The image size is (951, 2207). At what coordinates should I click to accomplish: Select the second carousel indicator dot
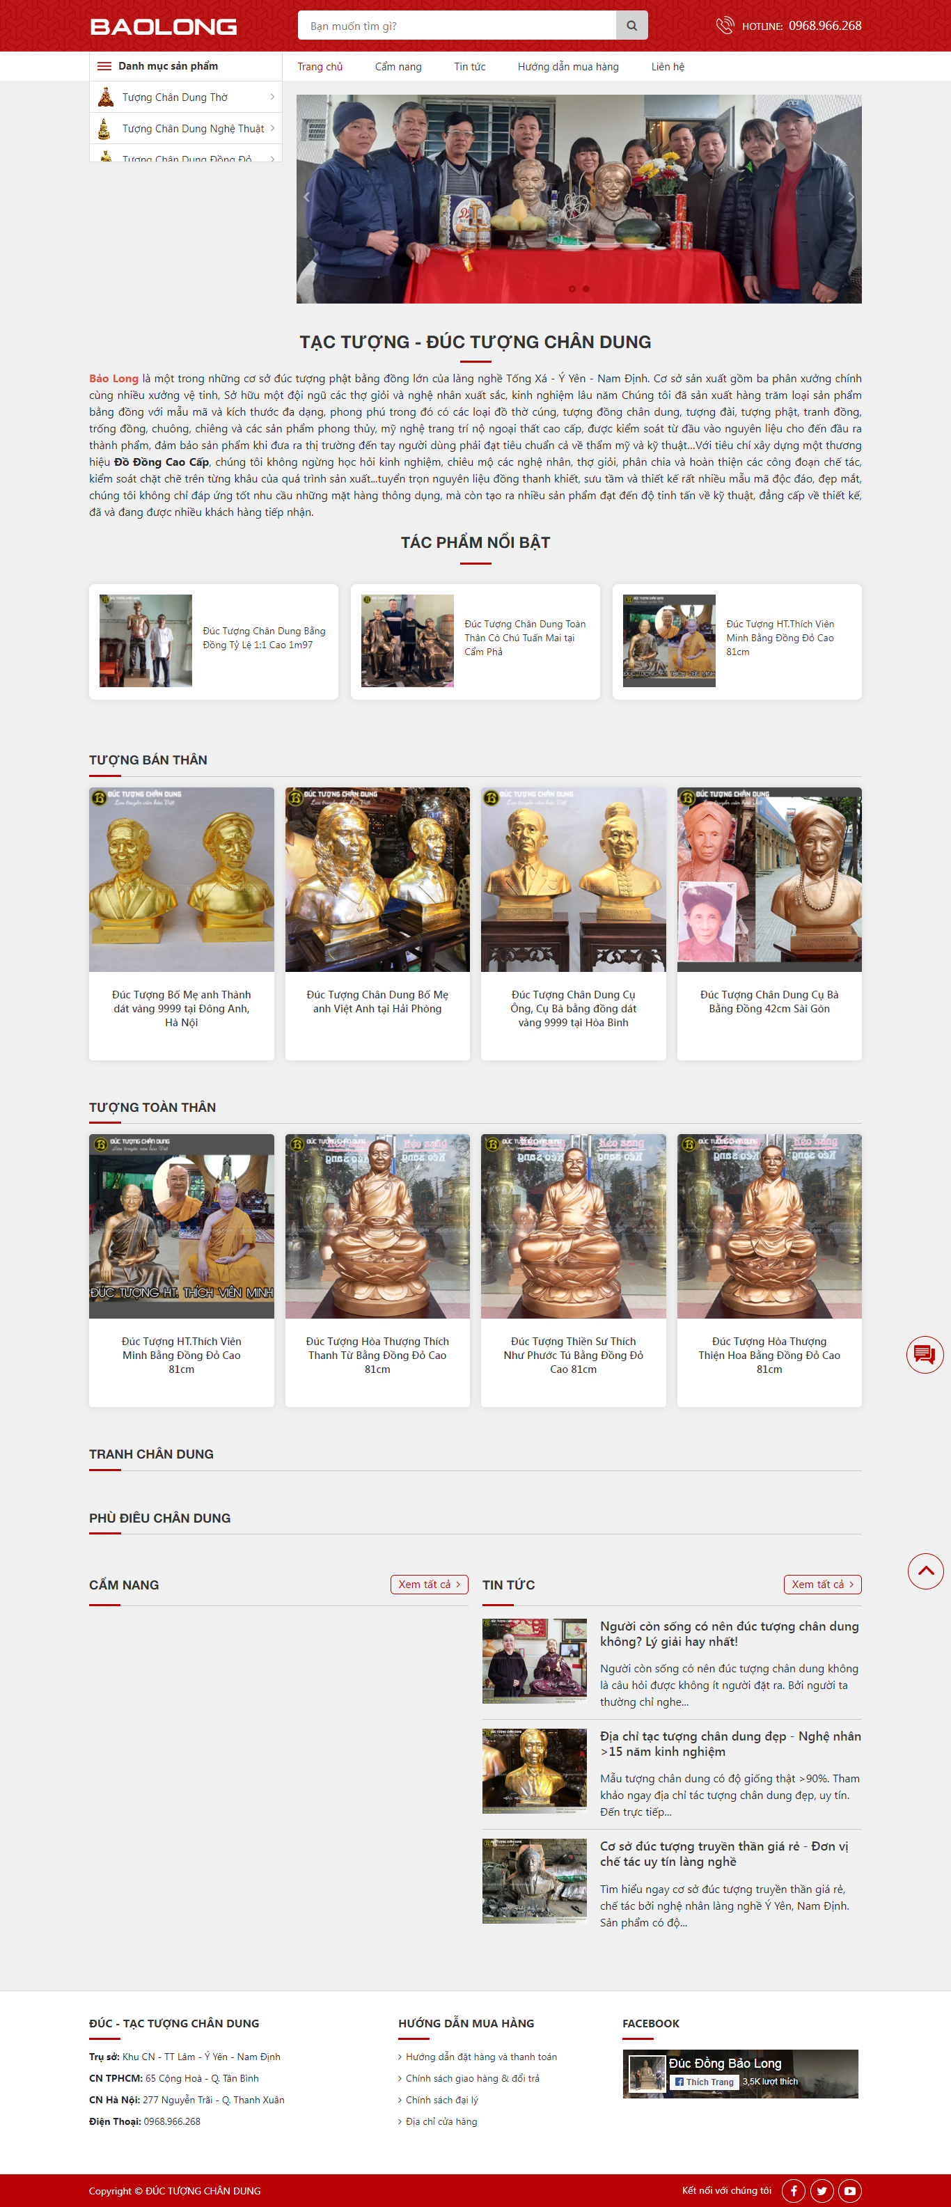(x=586, y=289)
